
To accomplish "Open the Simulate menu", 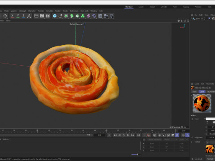I will [x=50, y=11].
